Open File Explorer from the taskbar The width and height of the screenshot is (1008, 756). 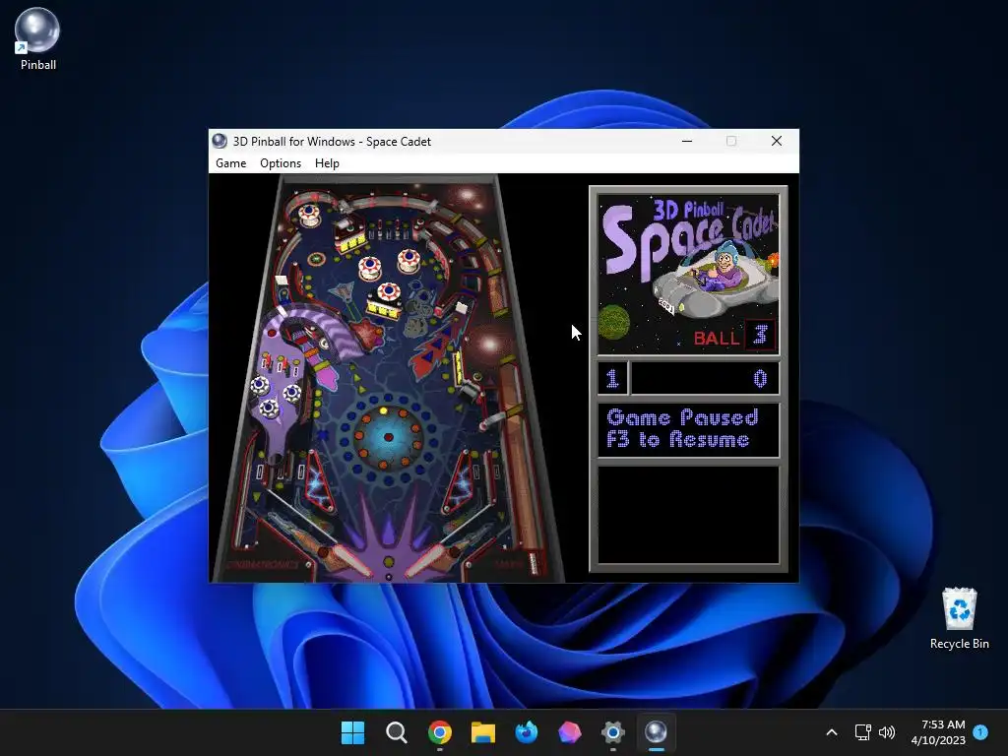tap(482, 732)
